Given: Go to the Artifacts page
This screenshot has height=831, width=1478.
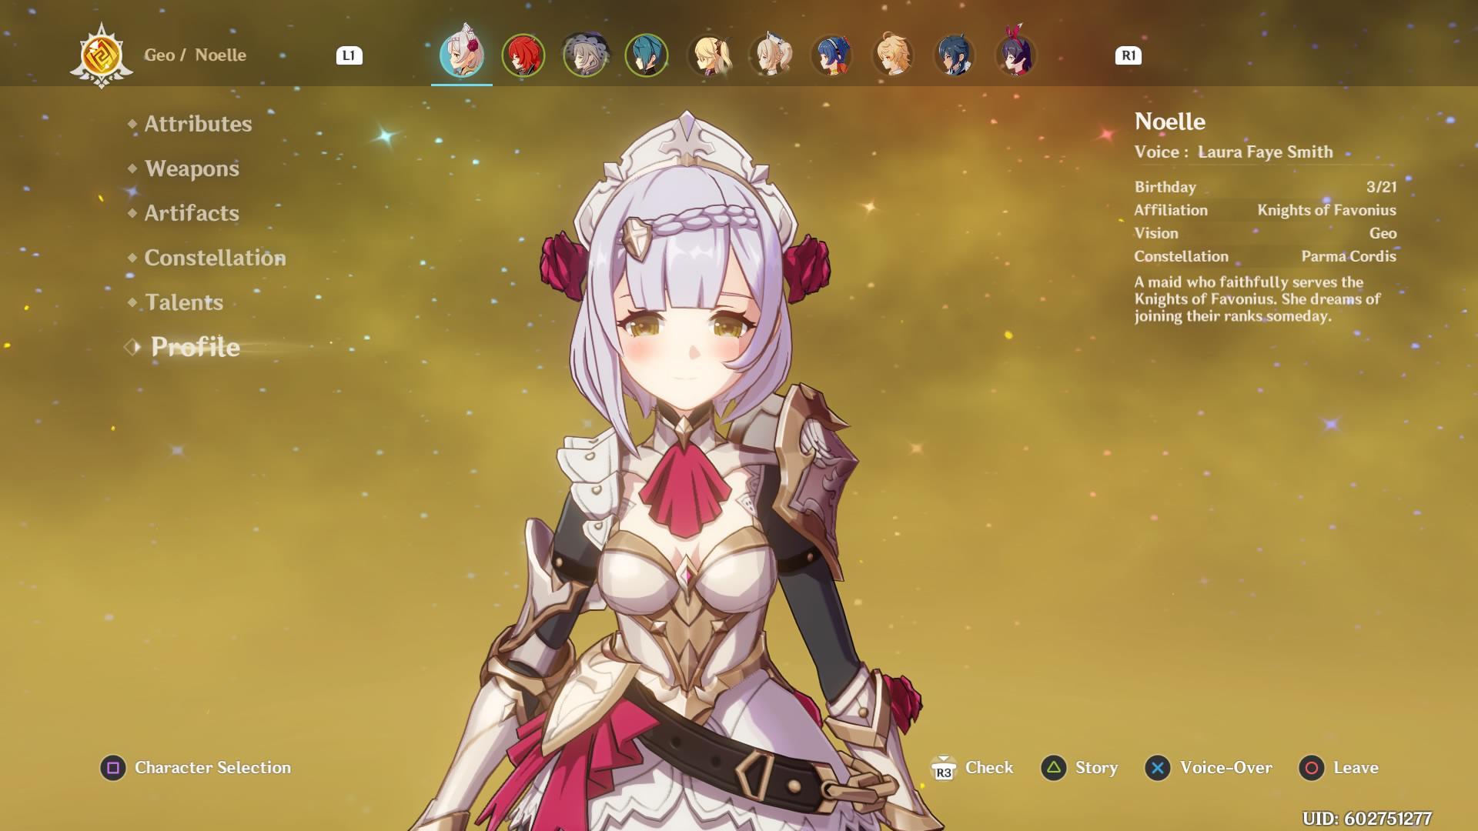Looking at the screenshot, I should (192, 213).
